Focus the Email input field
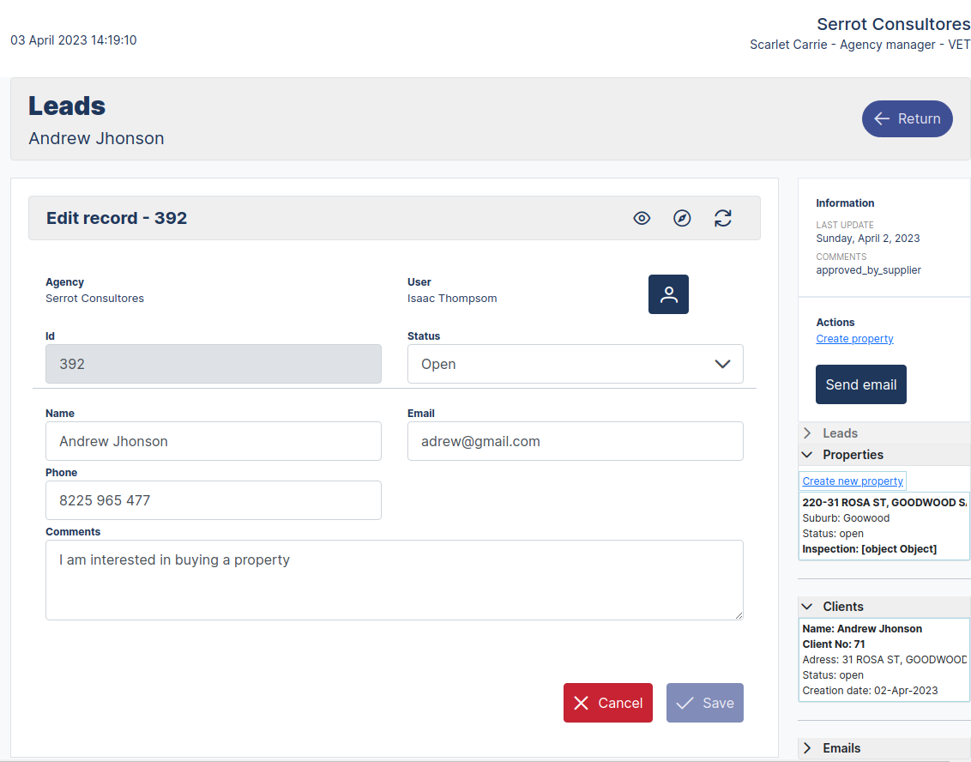 (575, 441)
